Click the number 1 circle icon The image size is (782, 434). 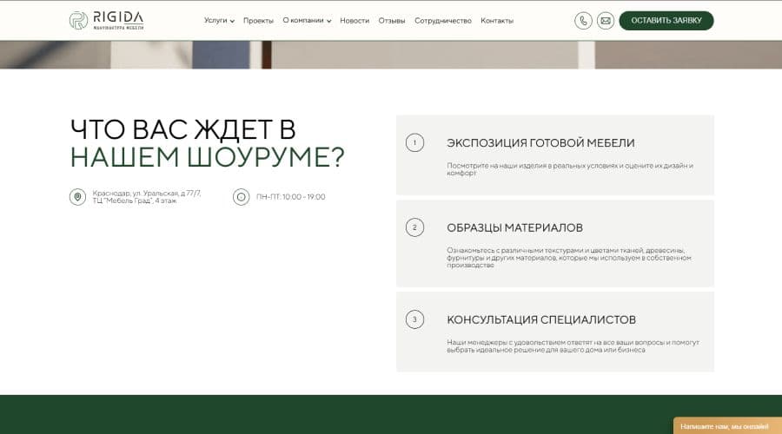414,142
